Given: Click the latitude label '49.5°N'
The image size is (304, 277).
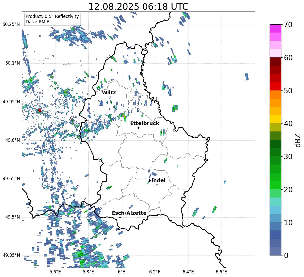Looking at the screenshot, I should (x=12, y=217).
